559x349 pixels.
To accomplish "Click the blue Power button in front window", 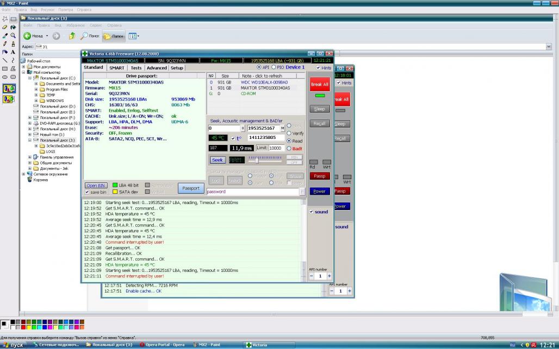I will coord(319,192).
